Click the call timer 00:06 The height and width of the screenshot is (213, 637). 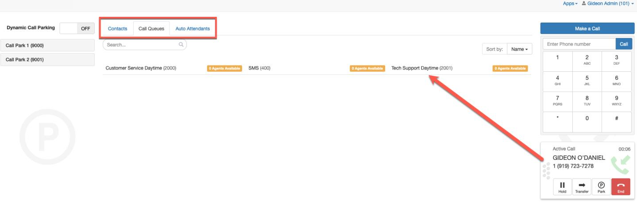624,149
